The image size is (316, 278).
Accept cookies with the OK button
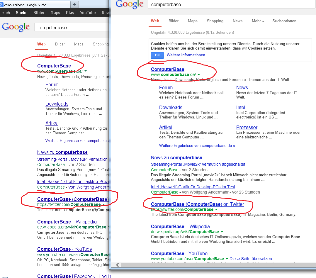pyautogui.click(x=157, y=55)
